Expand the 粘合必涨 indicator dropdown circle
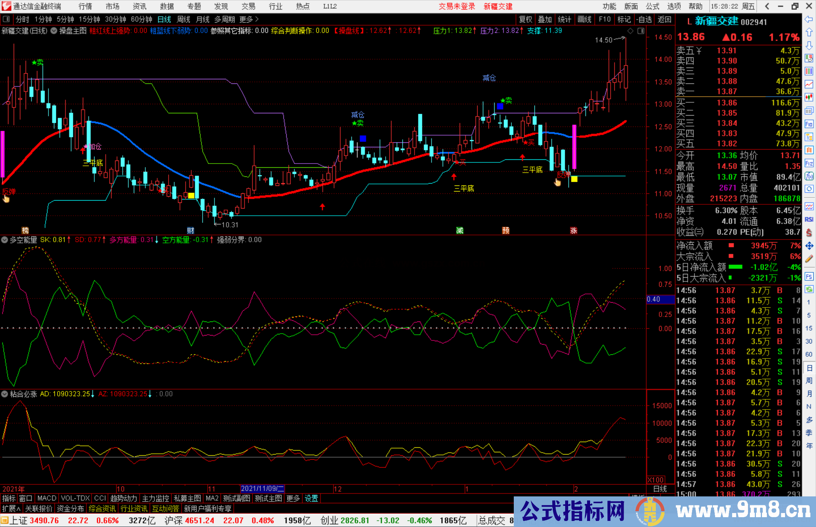The height and width of the screenshot is (527, 816). point(5,394)
